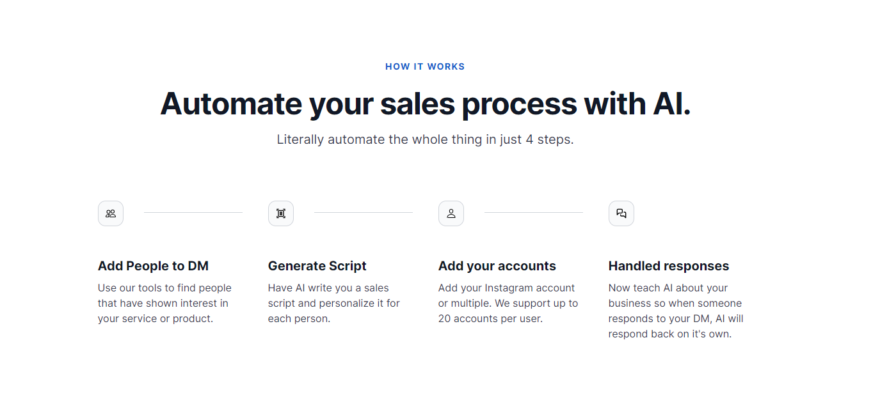Viewport: 896px width, 409px height.
Task: Select the Generate Script heading
Action: click(317, 266)
